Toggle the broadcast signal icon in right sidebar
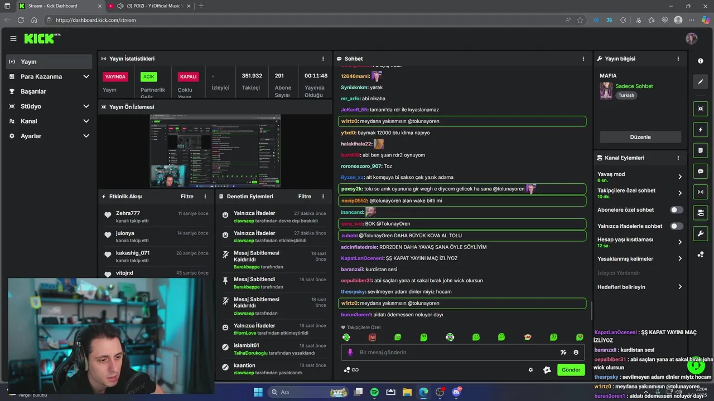The height and width of the screenshot is (401, 714). tap(701, 192)
